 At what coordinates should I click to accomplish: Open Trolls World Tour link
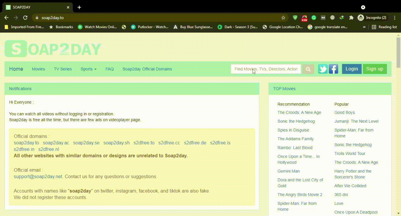click(350, 154)
